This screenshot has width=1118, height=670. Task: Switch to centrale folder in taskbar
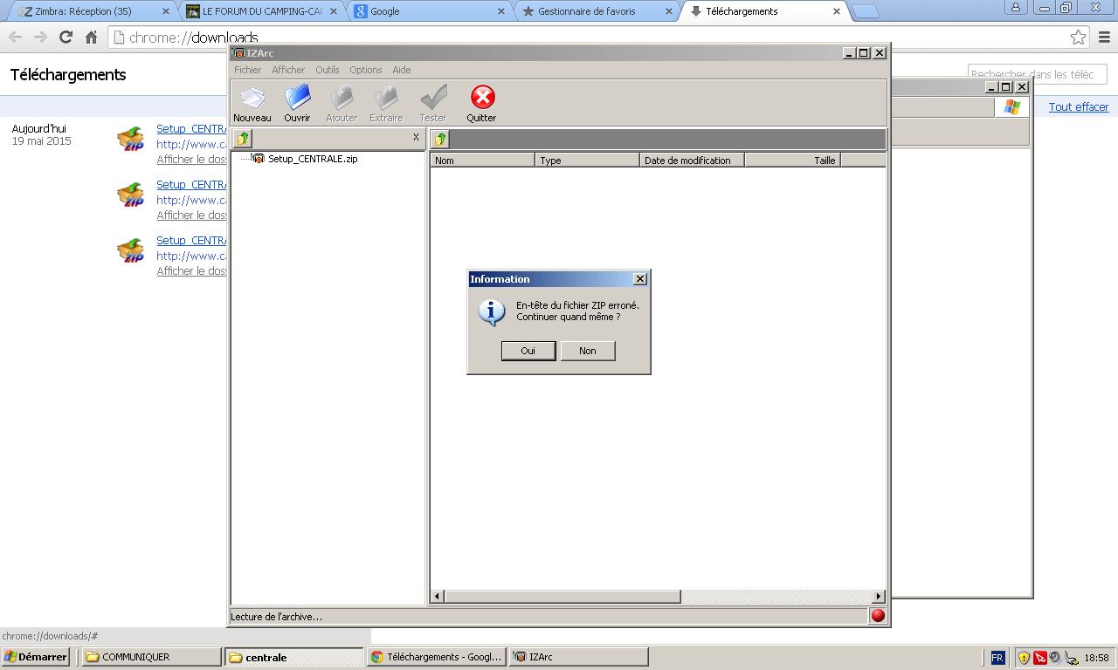click(x=295, y=657)
